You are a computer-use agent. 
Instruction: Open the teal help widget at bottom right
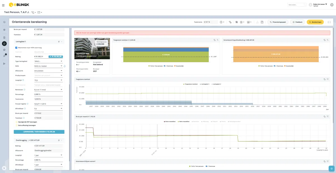click(x=332, y=168)
